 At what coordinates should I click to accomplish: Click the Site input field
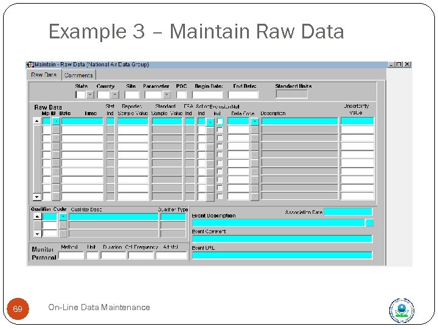point(132,95)
